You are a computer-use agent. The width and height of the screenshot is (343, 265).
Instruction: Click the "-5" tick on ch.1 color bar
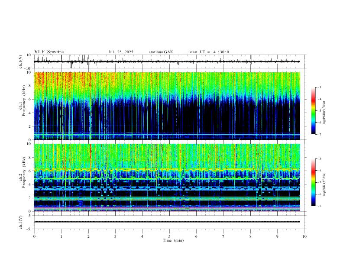319,111
